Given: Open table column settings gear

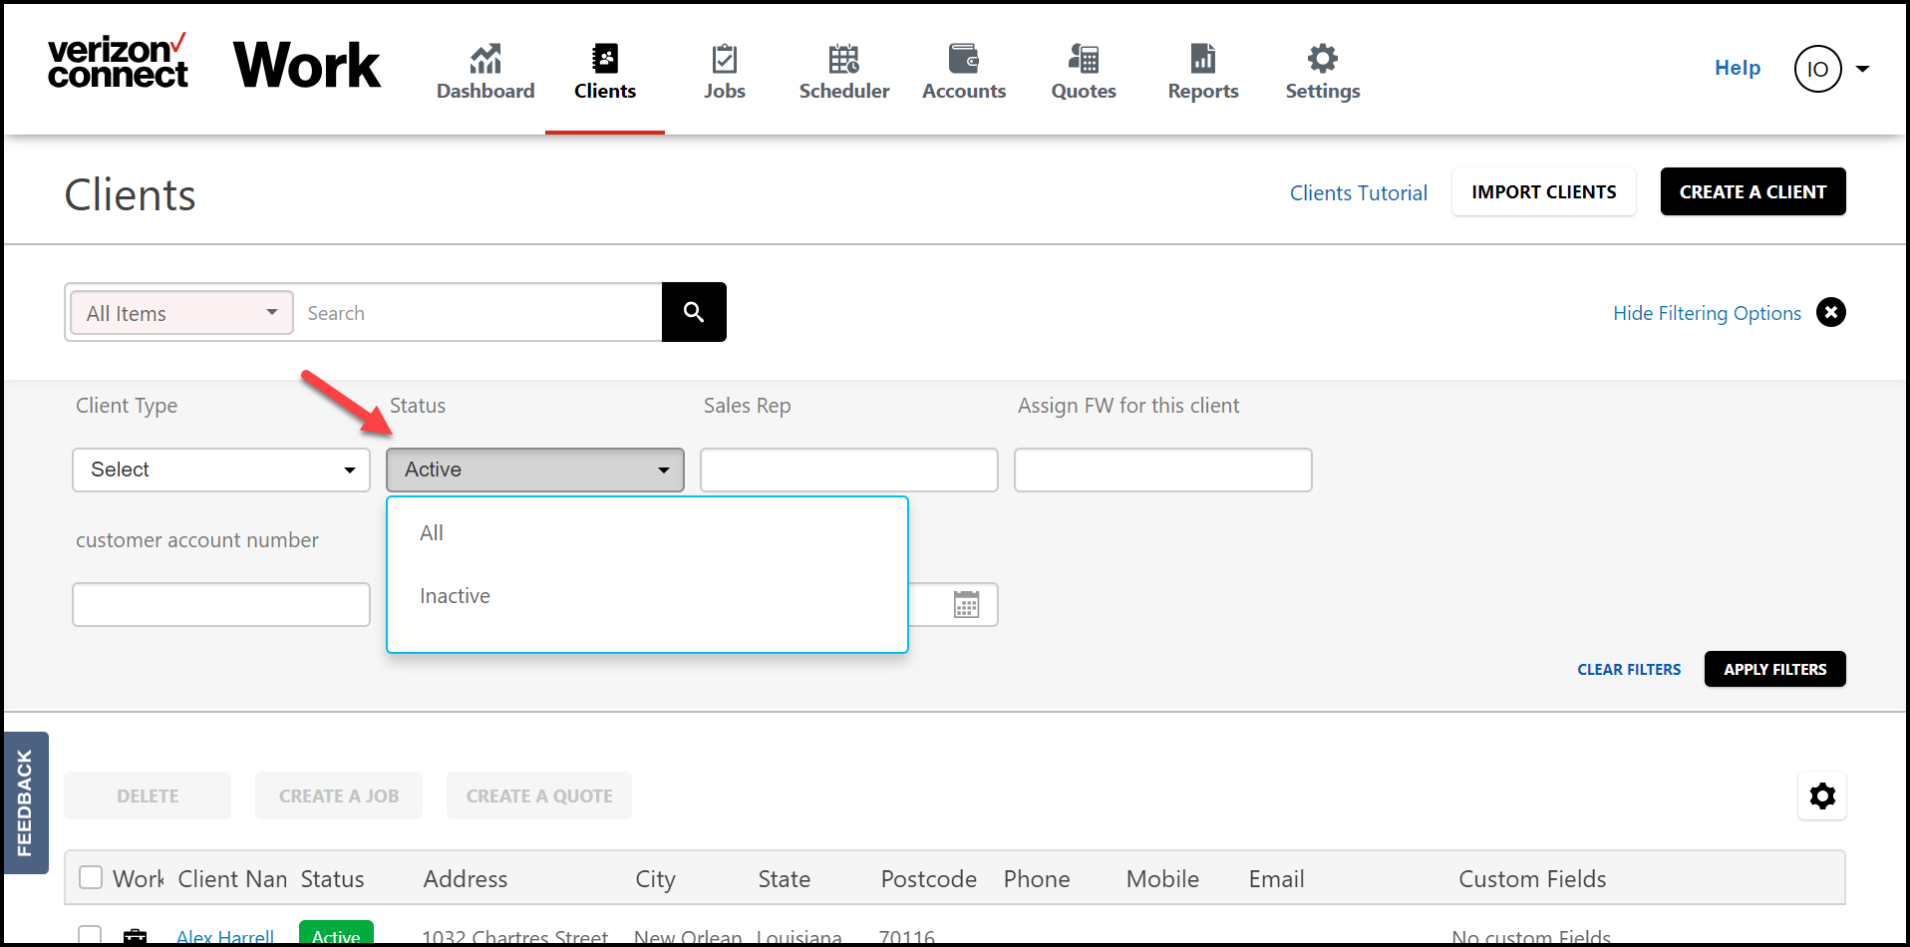Looking at the screenshot, I should 1822,795.
